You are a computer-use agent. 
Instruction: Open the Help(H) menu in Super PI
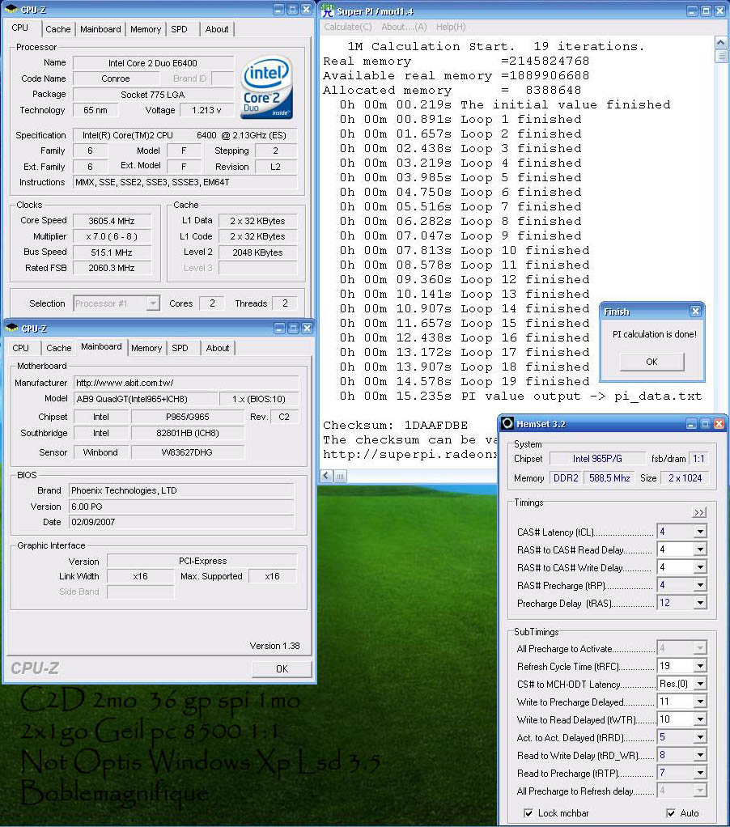(451, 27)
